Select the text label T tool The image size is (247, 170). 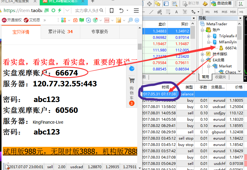(x=185, y=12)
